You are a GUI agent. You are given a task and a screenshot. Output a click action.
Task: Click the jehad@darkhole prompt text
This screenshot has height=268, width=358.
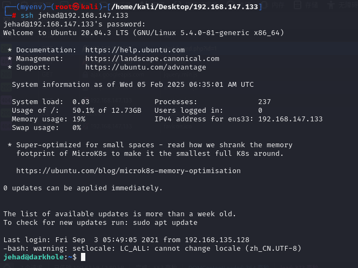33,257
